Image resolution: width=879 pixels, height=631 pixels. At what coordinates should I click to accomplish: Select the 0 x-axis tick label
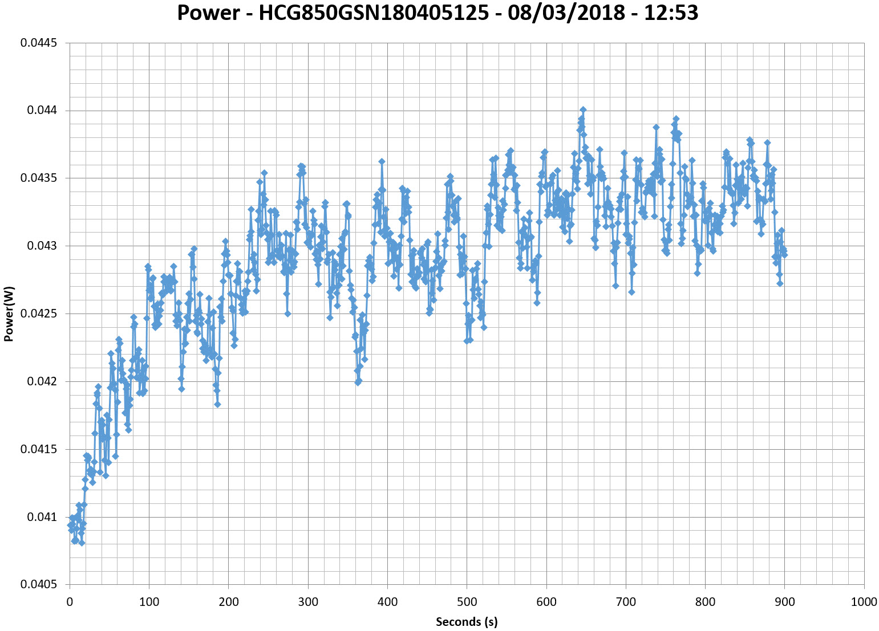(x=70, y=602)
